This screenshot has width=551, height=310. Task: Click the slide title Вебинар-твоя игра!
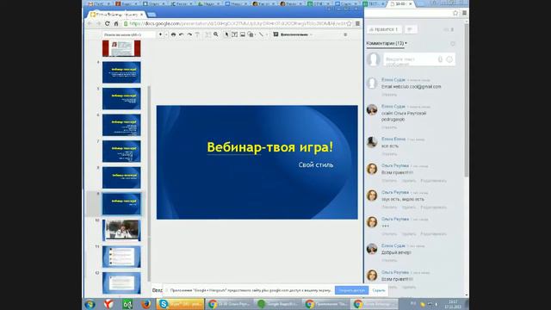click(x=269, y=147)
